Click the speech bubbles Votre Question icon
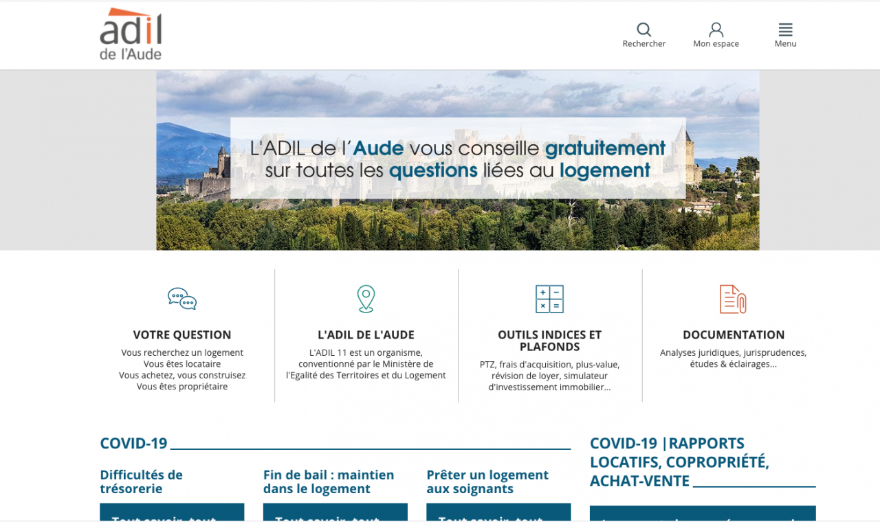Screen dimensions: 880x522 pos(182,299)
